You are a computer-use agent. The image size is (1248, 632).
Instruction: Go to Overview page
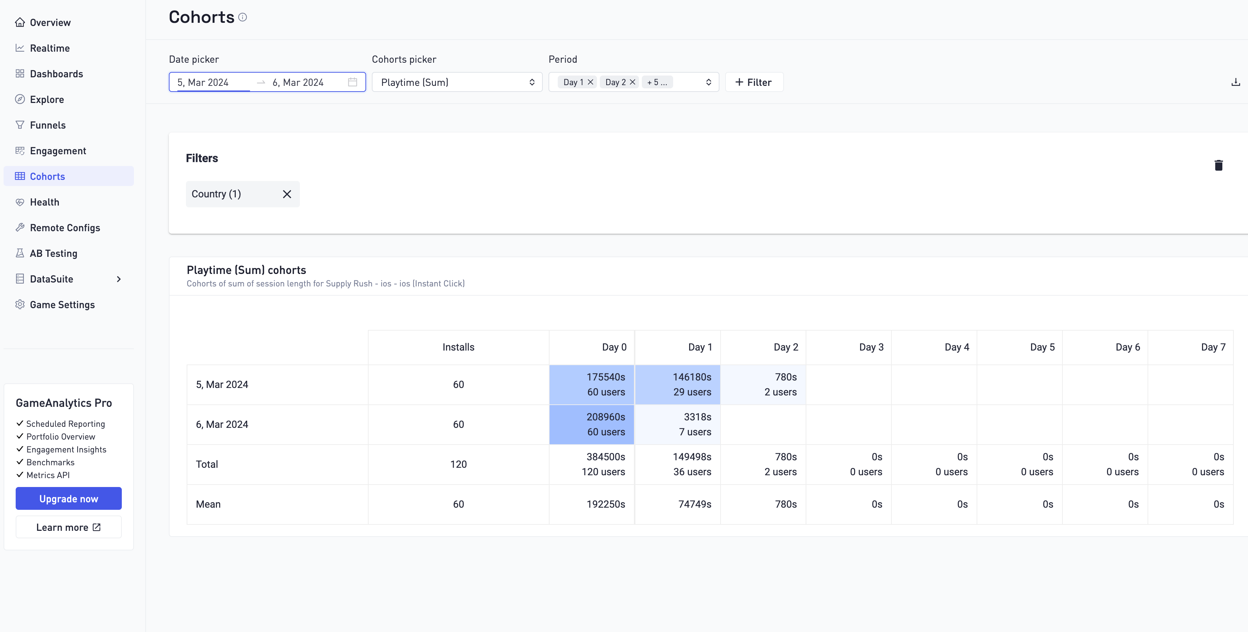50,22
